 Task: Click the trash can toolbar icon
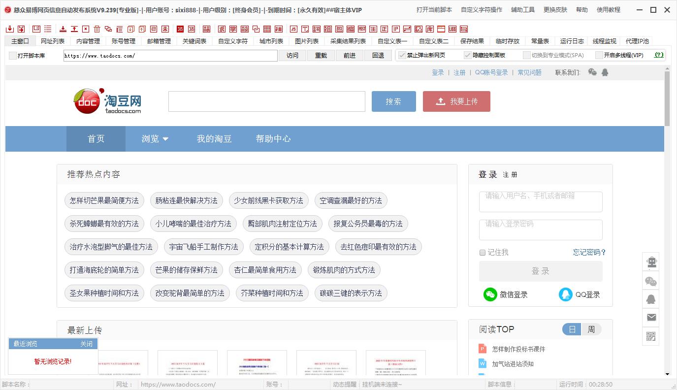(97, 29)
